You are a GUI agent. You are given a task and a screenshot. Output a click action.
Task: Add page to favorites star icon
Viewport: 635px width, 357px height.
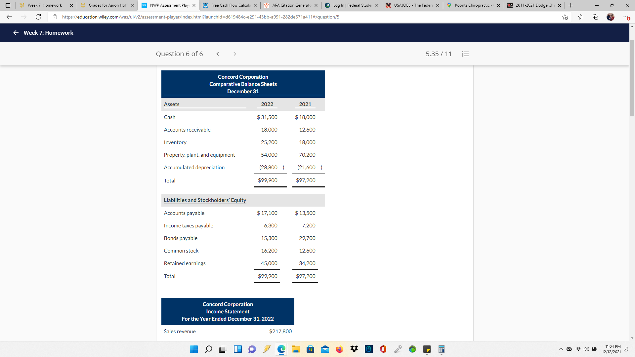pyautogui.click(x=565, y=17)
